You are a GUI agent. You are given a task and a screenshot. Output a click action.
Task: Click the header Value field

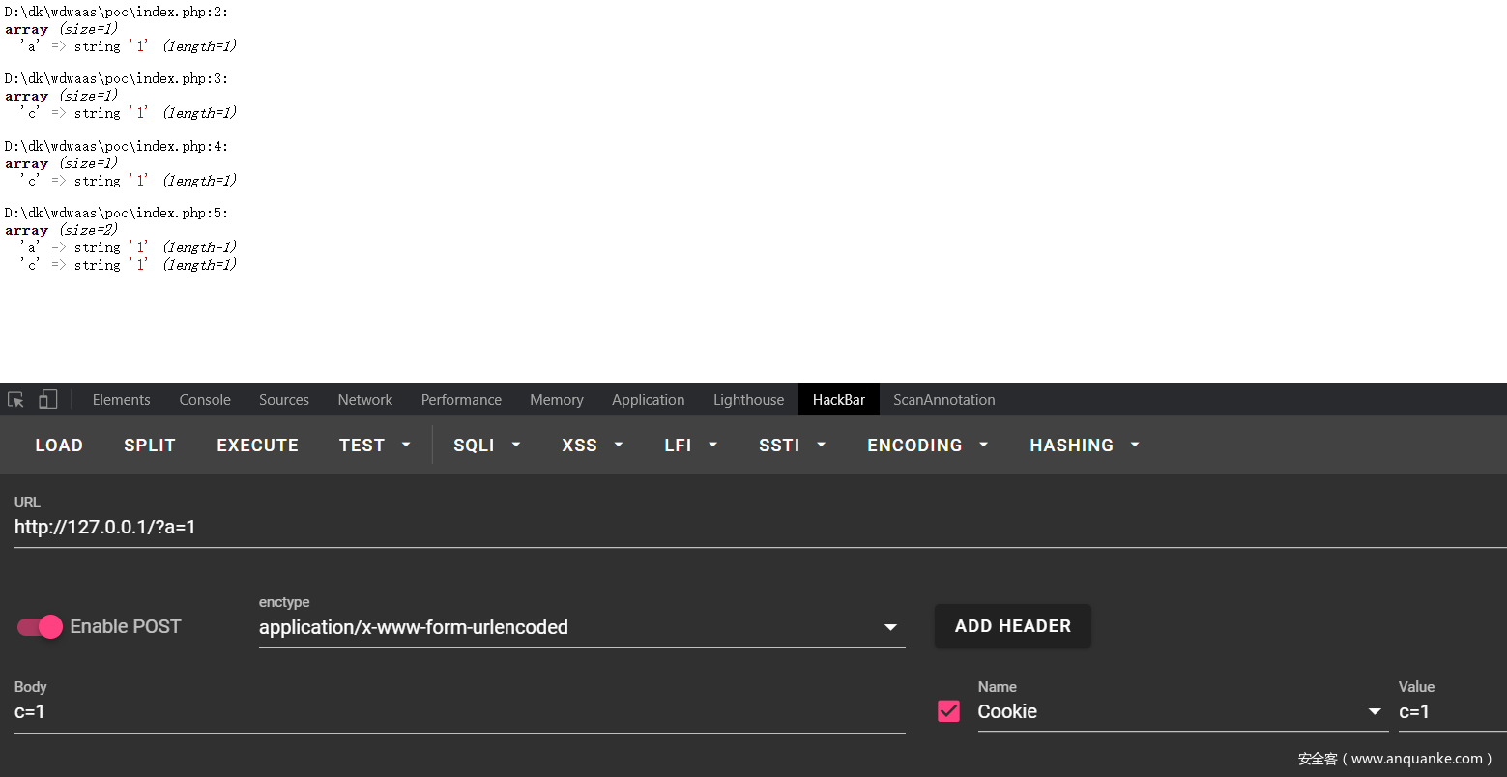click(x=1450, y=712)
